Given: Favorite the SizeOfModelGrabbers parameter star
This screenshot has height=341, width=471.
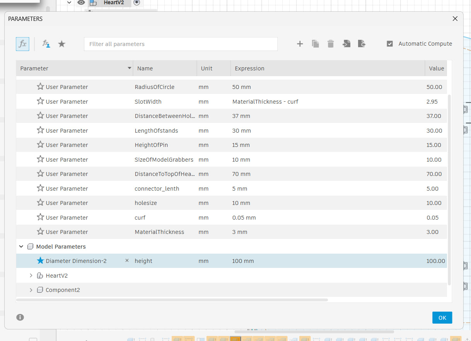Looking at the screenshot, I should (40, 159).
